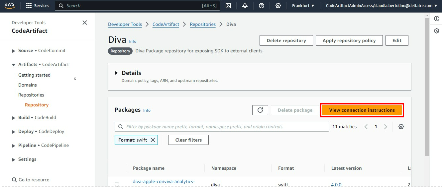Open Repositories in sidebar
This screenshot has width=442, height=187.
point(31,95)
